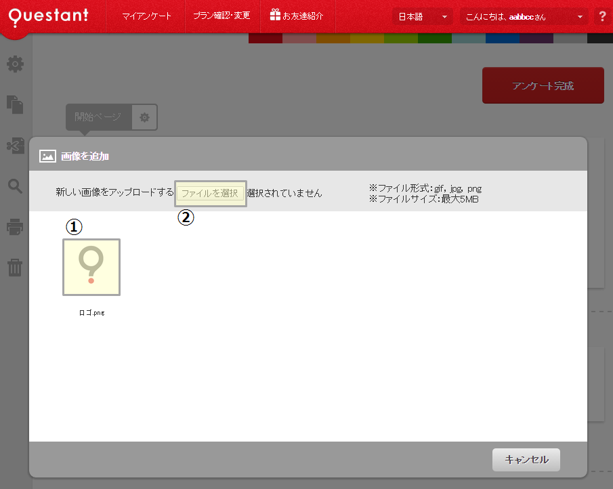The width and height of the screenshot is (613, 489).
Task: Pick the purple theme color swatch
Action: (536, 39)
